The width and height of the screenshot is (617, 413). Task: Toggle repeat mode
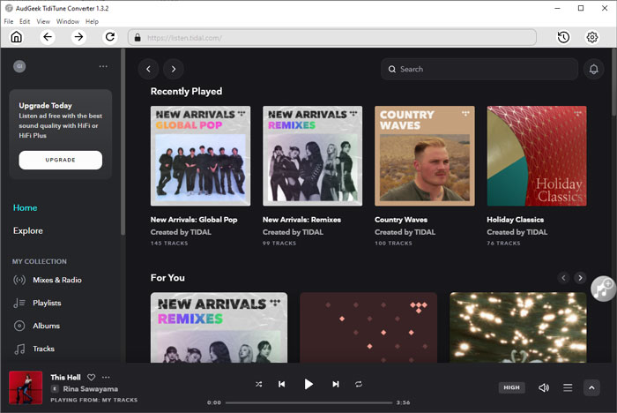pyautogui.click(x=359, y=384)
